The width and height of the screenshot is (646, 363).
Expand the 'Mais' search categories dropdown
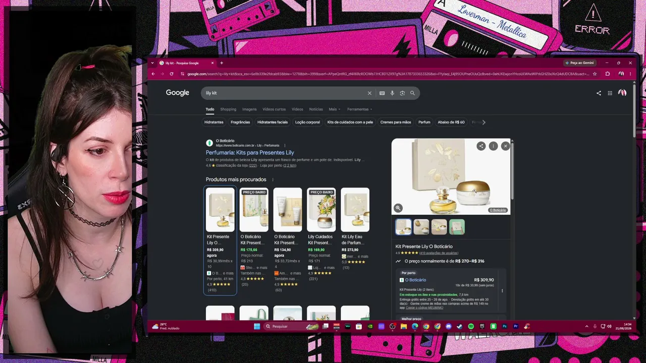pyautogui.click(x=335, y=109)
